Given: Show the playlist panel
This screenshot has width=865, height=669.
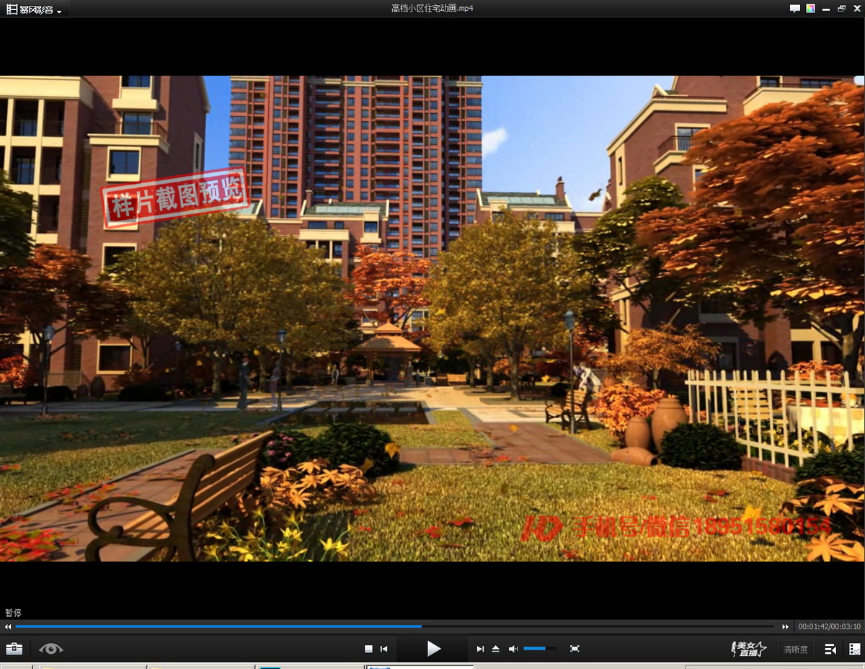Looking at the screenshot, I should (854, 649).
